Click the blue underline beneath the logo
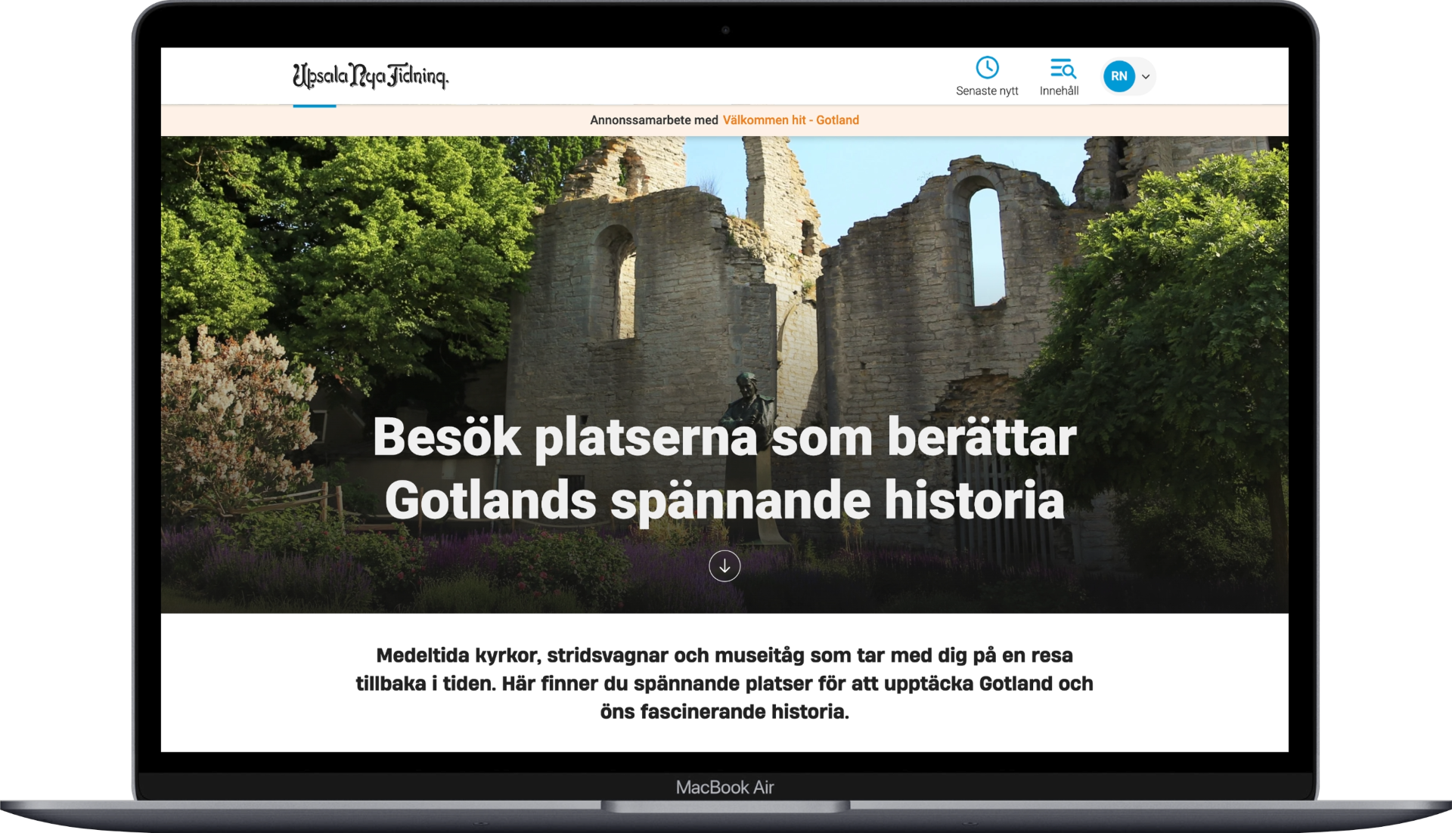Image resolution: width=1452 pixels, height=833 pixels. (315, 106)
